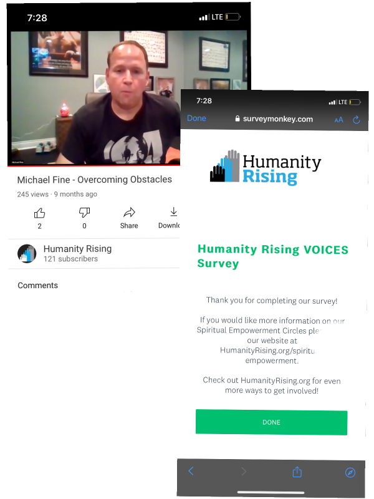Open page in Safari compass icon
Viewport: 374px width, 499px height.
(350, 473)
